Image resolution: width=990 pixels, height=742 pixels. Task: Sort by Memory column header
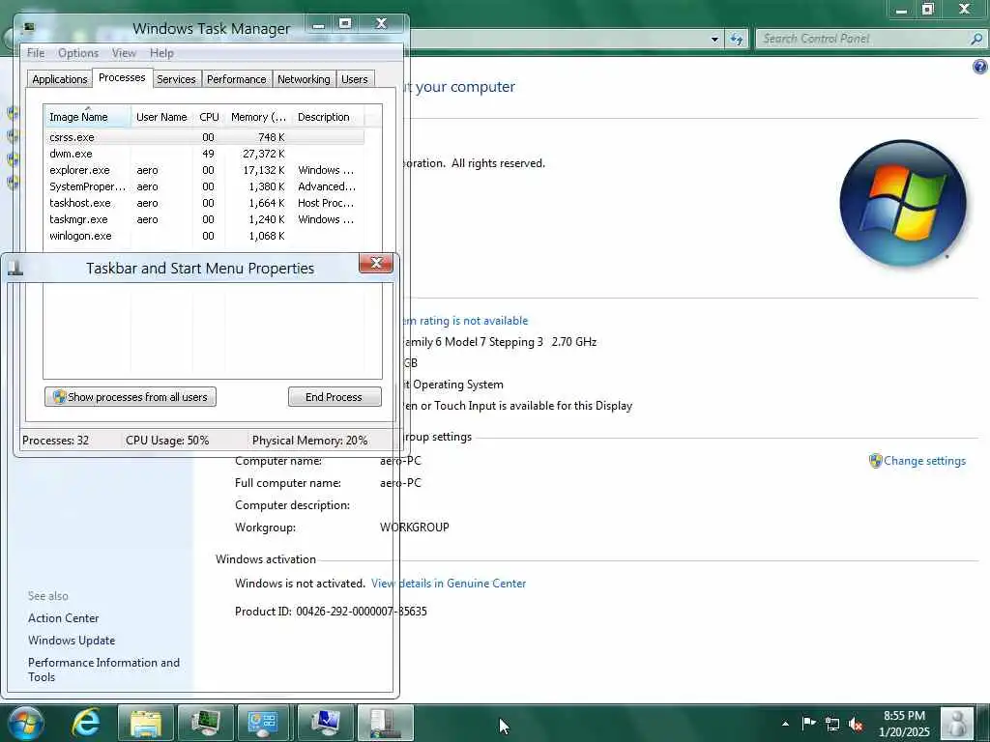click(x=258, y=117)
